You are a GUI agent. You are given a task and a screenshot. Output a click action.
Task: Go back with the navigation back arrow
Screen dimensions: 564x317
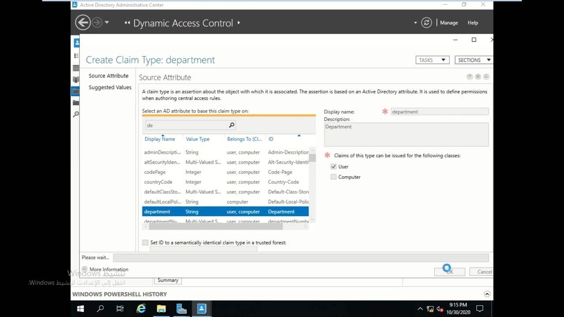click(x=82, y=22)
